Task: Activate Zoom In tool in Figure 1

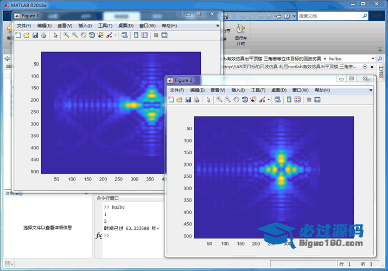Action: 66,35
